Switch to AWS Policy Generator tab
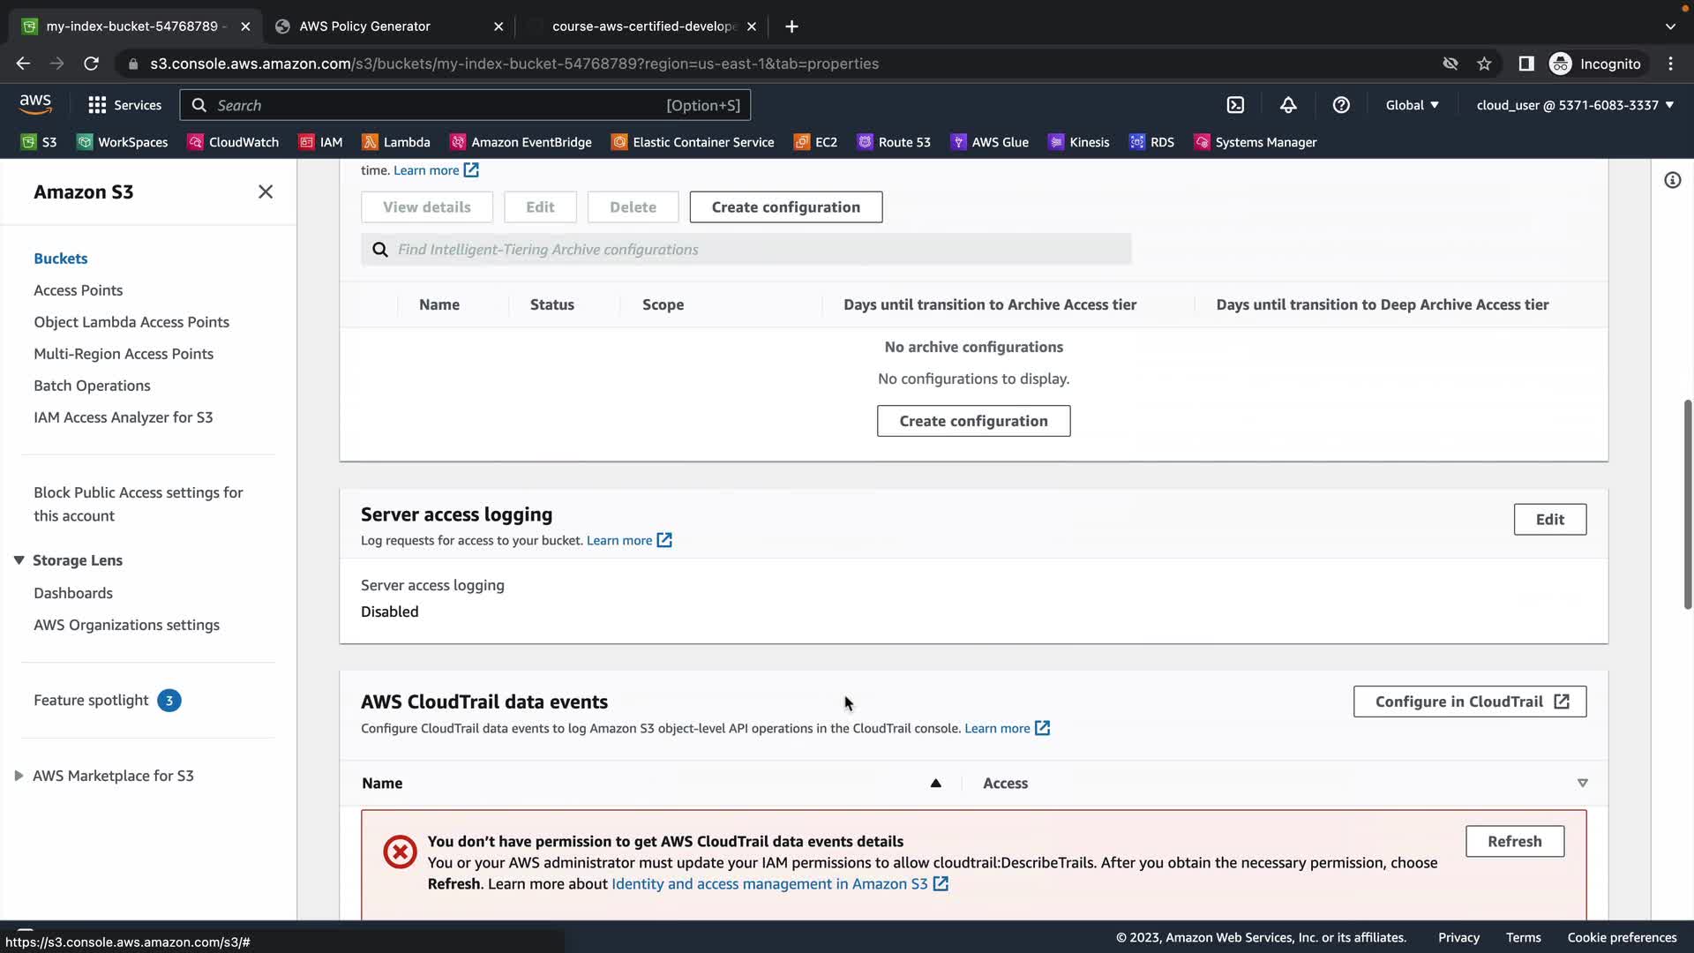 click(388, 26)
